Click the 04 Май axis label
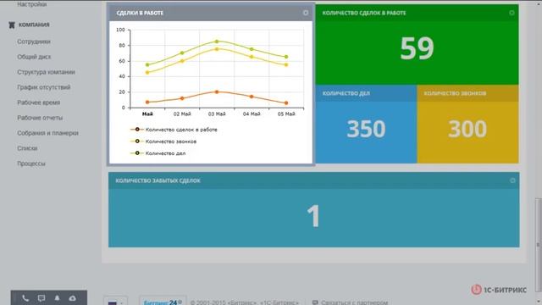This screenshot has width=542, height=305. click(x=252, y=114)
